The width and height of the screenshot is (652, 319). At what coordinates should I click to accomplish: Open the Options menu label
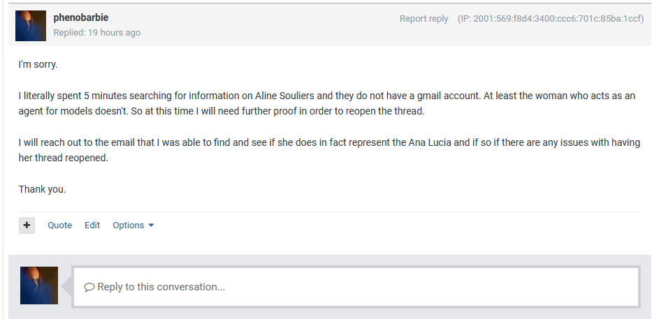(128, 225)
